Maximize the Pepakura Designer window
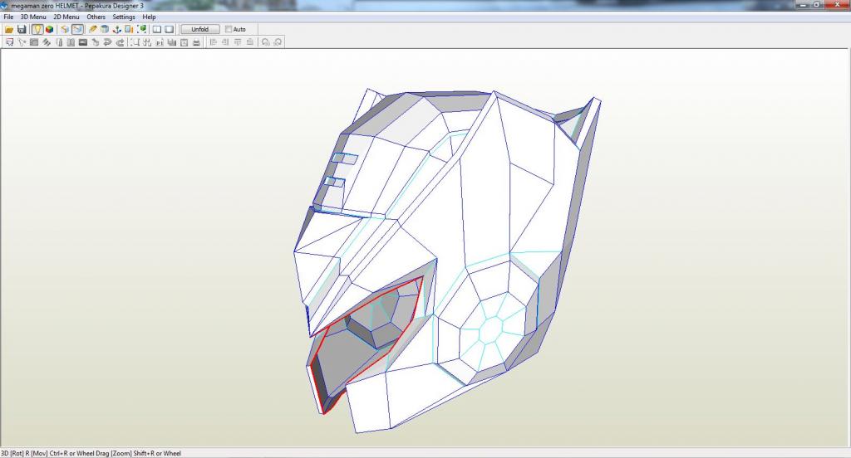This screenshot has height=458, width=851. point(816,4)
